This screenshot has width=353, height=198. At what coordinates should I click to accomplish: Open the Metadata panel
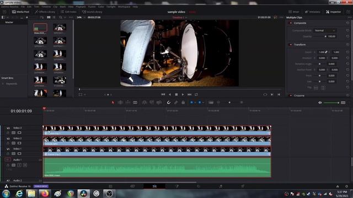tap(313, 12)
